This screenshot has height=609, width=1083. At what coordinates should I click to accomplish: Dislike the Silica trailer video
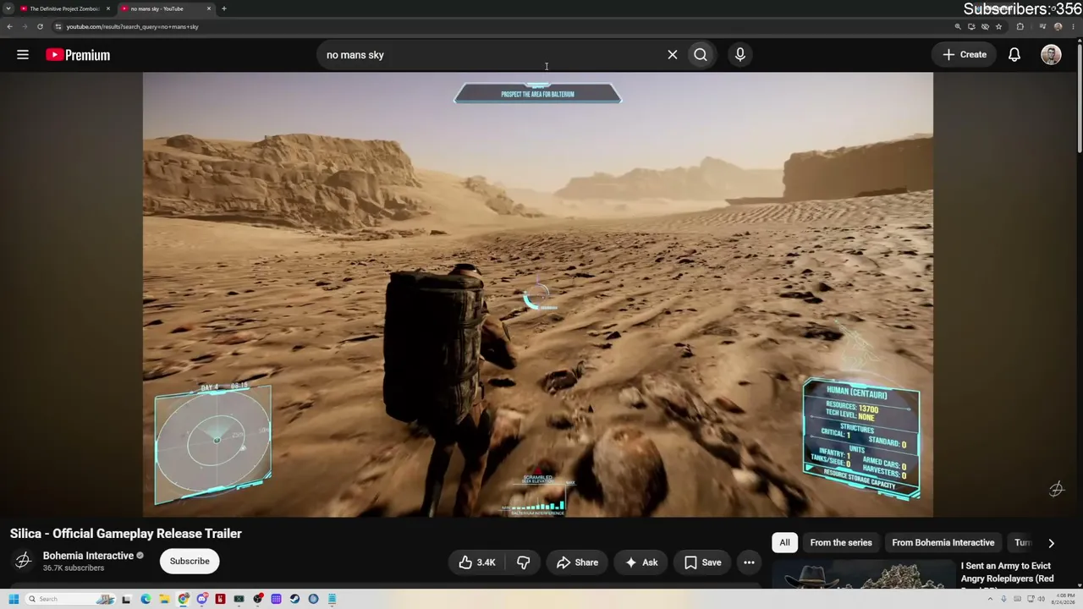[x=524, y=562]
